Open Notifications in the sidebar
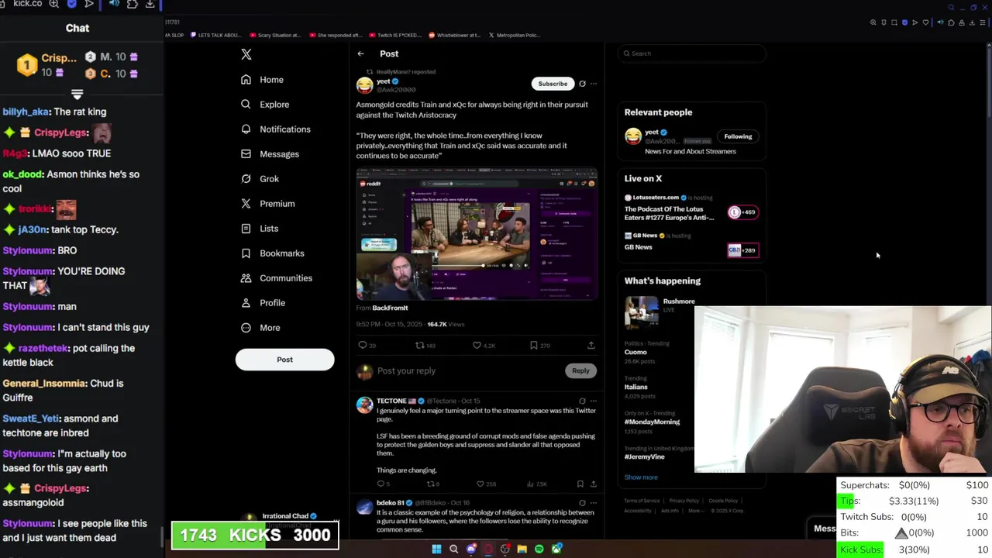Image resolution: width=992 pixels, height=558 pixels. point(275,129)
